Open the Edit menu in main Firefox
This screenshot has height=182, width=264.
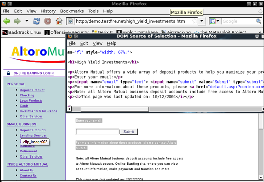click(x=18, y=11)
